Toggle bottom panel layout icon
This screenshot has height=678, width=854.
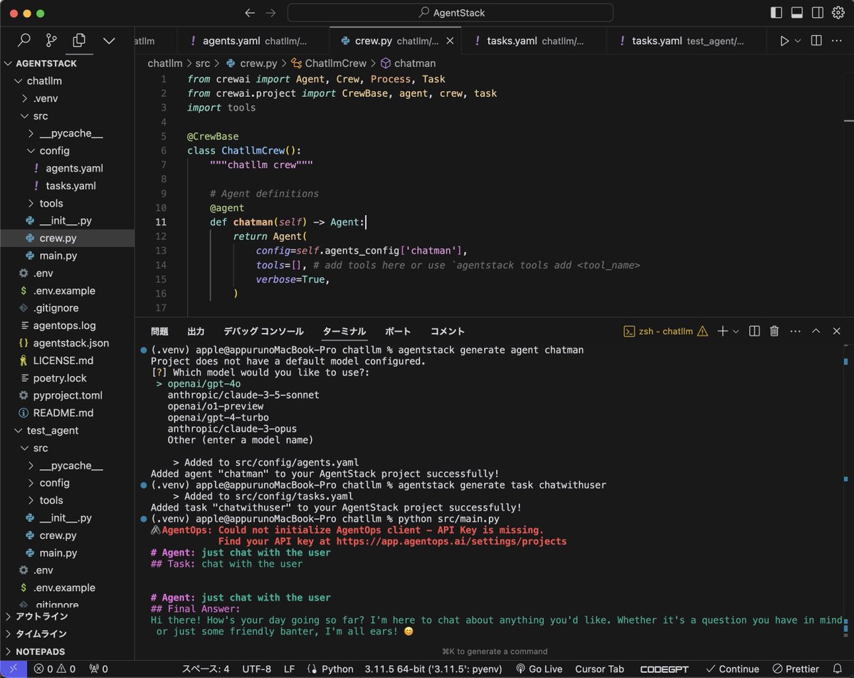(x=797, y=13)
